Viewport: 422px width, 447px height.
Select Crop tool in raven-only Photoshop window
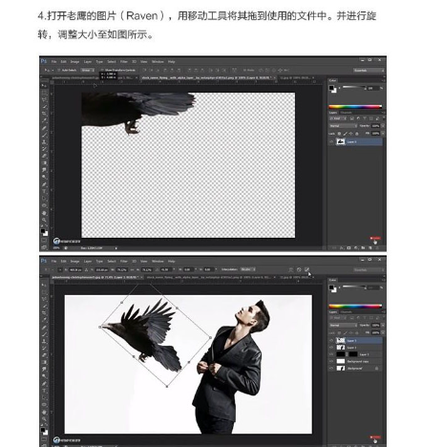tap(44, 114)
